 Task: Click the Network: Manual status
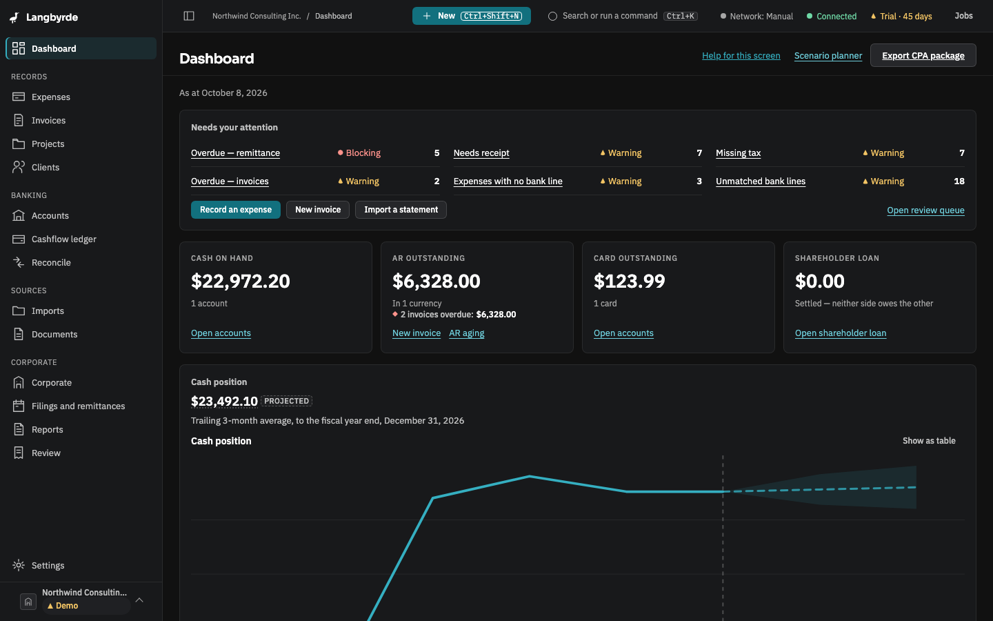[756, 16]
